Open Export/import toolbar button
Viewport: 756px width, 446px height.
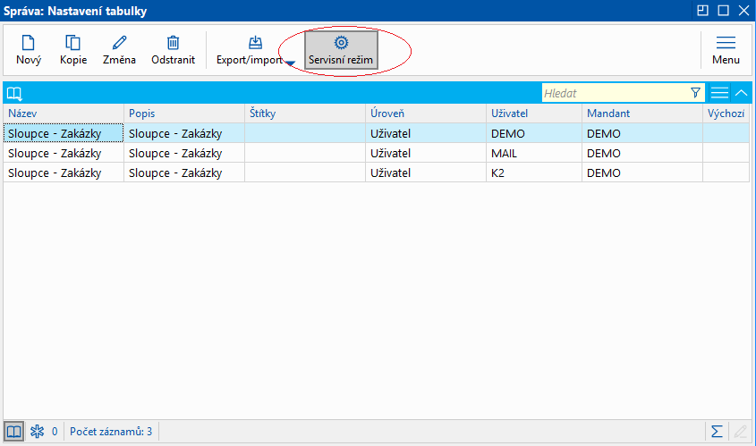point(250,50)
